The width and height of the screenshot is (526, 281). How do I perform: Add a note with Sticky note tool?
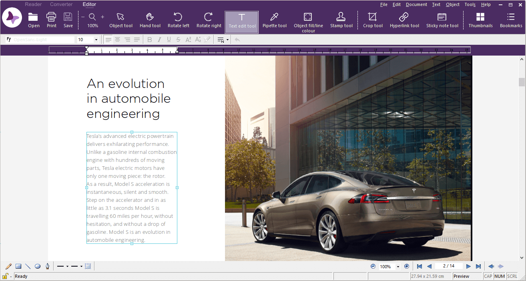tap(442, 20)
